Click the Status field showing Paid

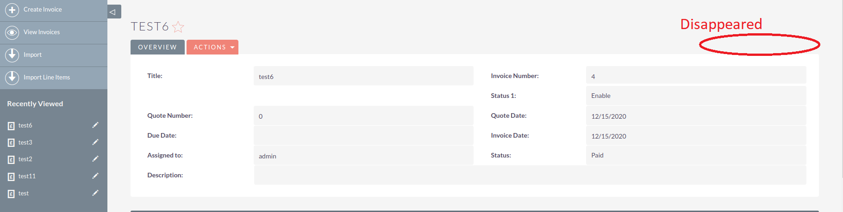(696, 155)
